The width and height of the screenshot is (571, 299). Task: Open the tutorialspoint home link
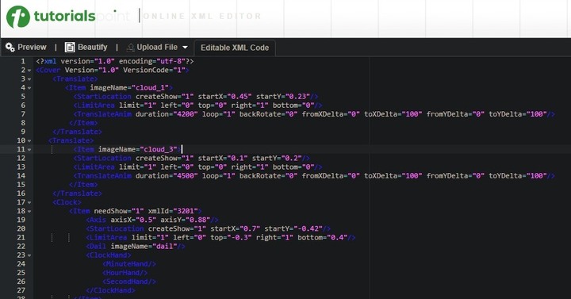pyautogui.click(x=68, y=17)
